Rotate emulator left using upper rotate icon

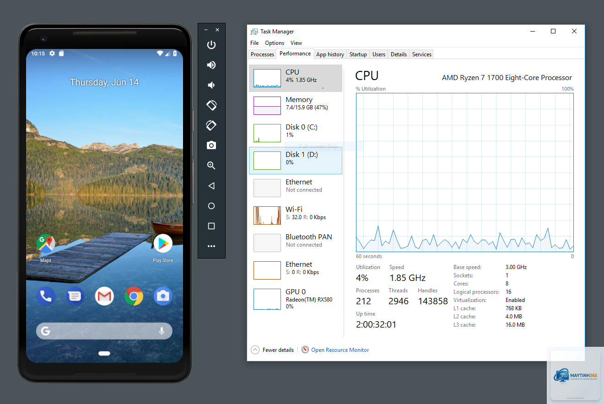click(x=211, y=105)
